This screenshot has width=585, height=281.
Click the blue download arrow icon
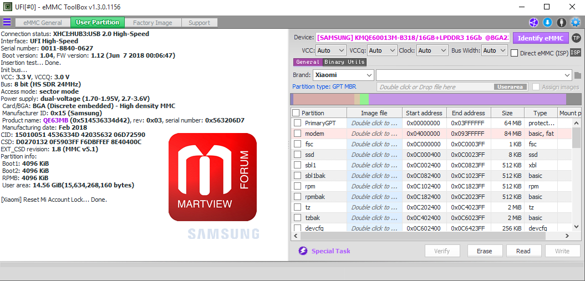[x=547, y=22]
